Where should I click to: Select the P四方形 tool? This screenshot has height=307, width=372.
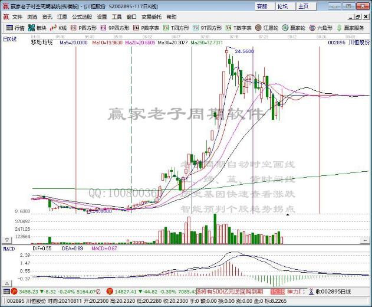point(84,28)
